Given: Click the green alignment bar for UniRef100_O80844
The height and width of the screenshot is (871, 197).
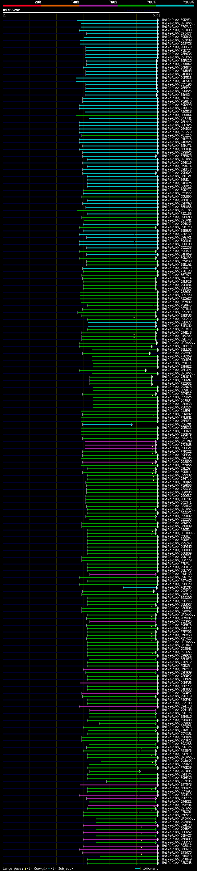Looking at the screenshot, I should click(x=118, y=115).
